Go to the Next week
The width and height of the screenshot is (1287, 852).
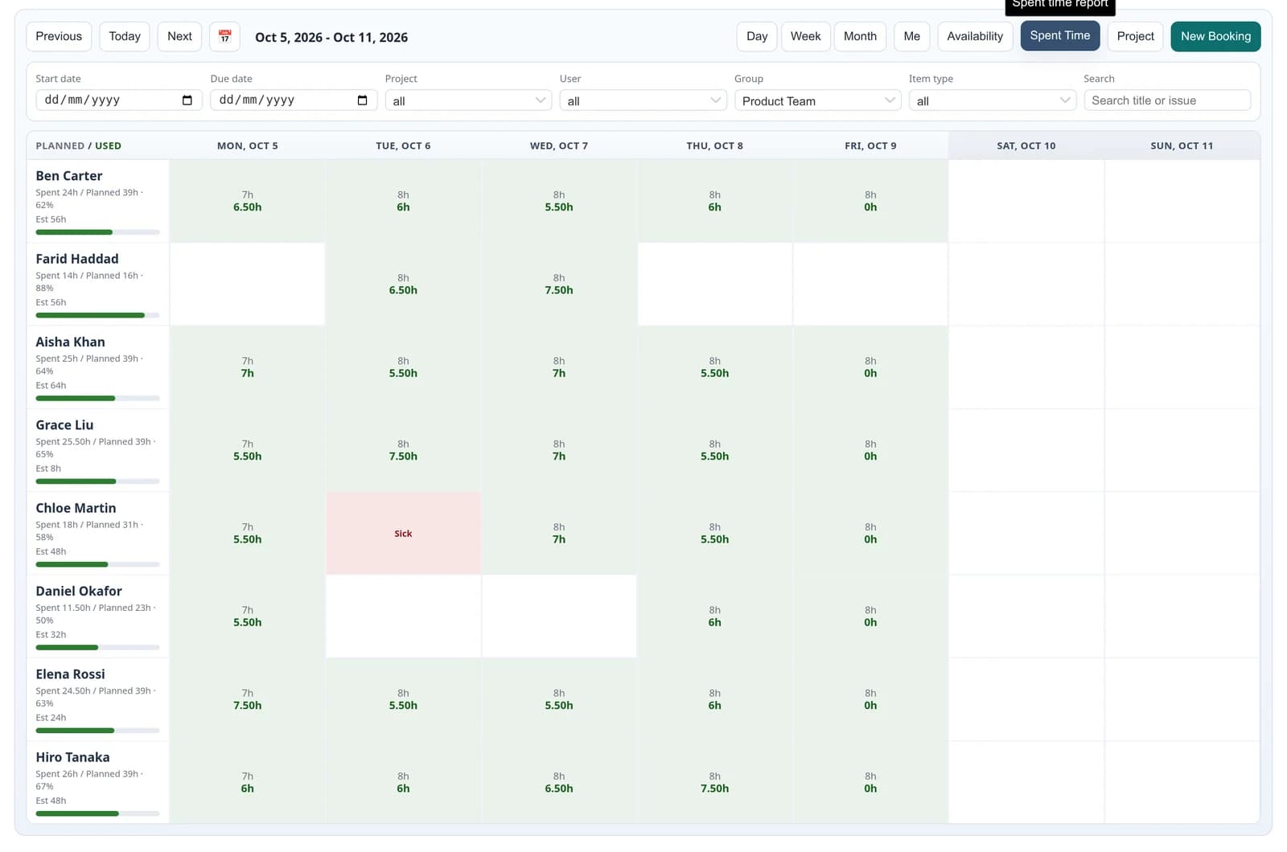point(179,36)
